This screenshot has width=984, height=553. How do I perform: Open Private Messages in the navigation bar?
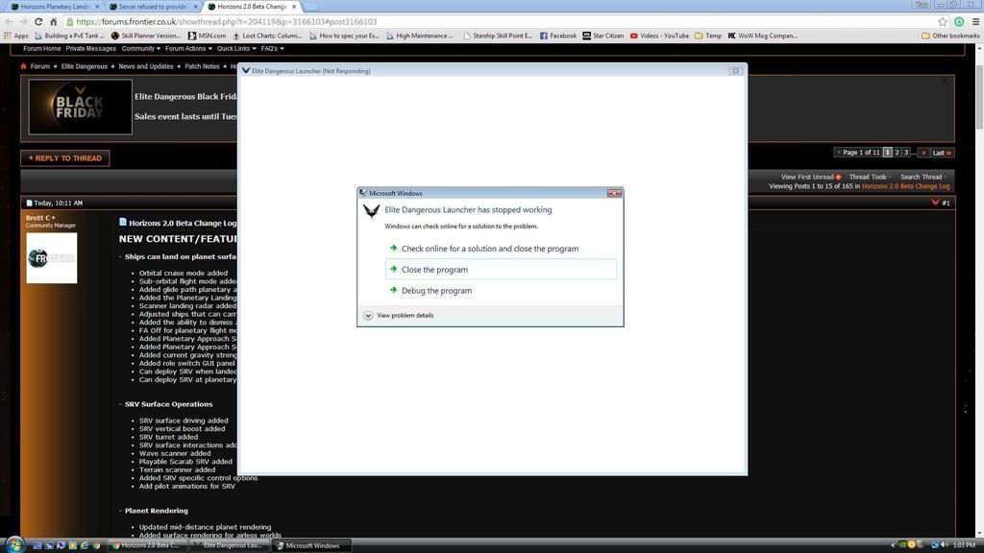click(x=91, y=48)
